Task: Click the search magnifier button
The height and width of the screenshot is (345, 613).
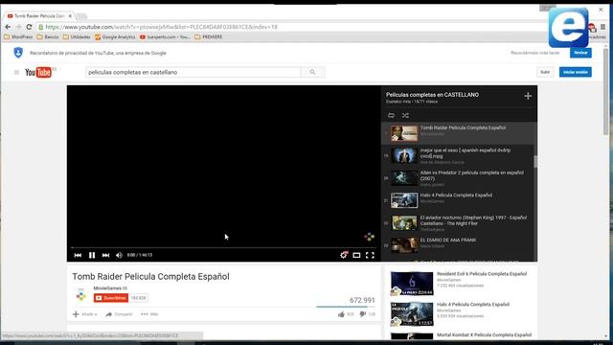Action: [312, 72]
